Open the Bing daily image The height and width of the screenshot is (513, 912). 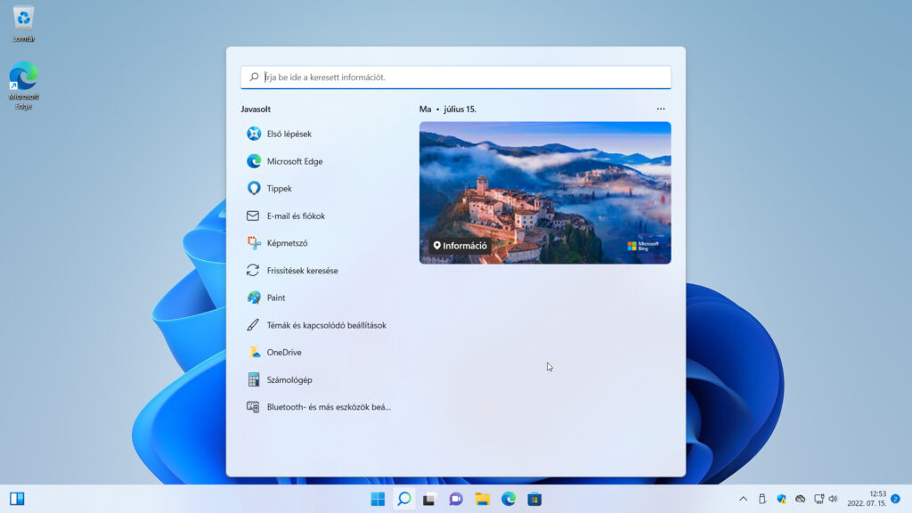(x=545, y=192)
